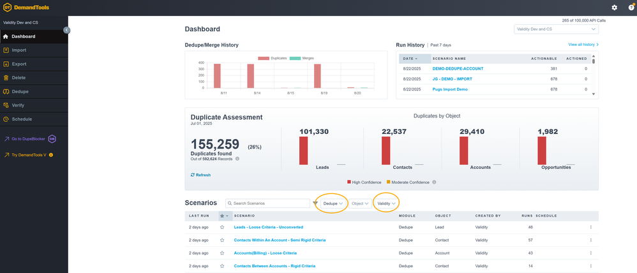
Task: Star Contacts Between Accounts - Rigid Criteria
Action: pos(222,266)
